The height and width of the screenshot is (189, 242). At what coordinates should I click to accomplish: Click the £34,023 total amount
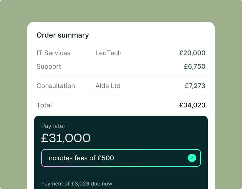coord(192,105)
